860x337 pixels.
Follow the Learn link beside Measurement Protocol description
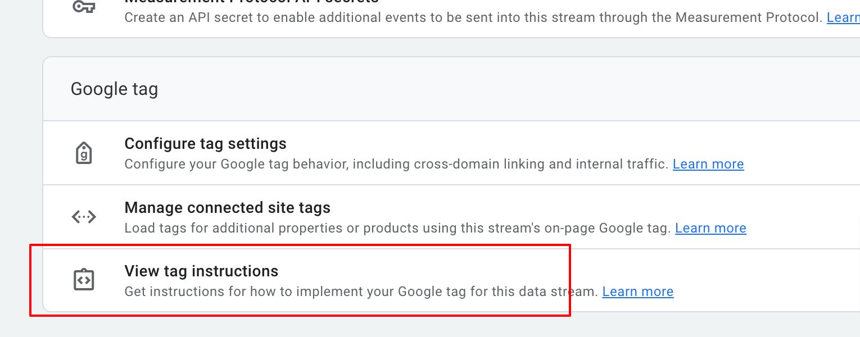pos(843,17)
